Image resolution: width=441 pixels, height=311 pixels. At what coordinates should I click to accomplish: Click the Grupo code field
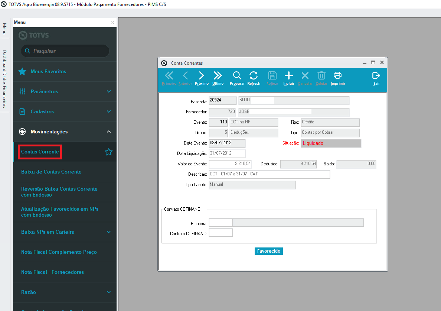[218, 133]
